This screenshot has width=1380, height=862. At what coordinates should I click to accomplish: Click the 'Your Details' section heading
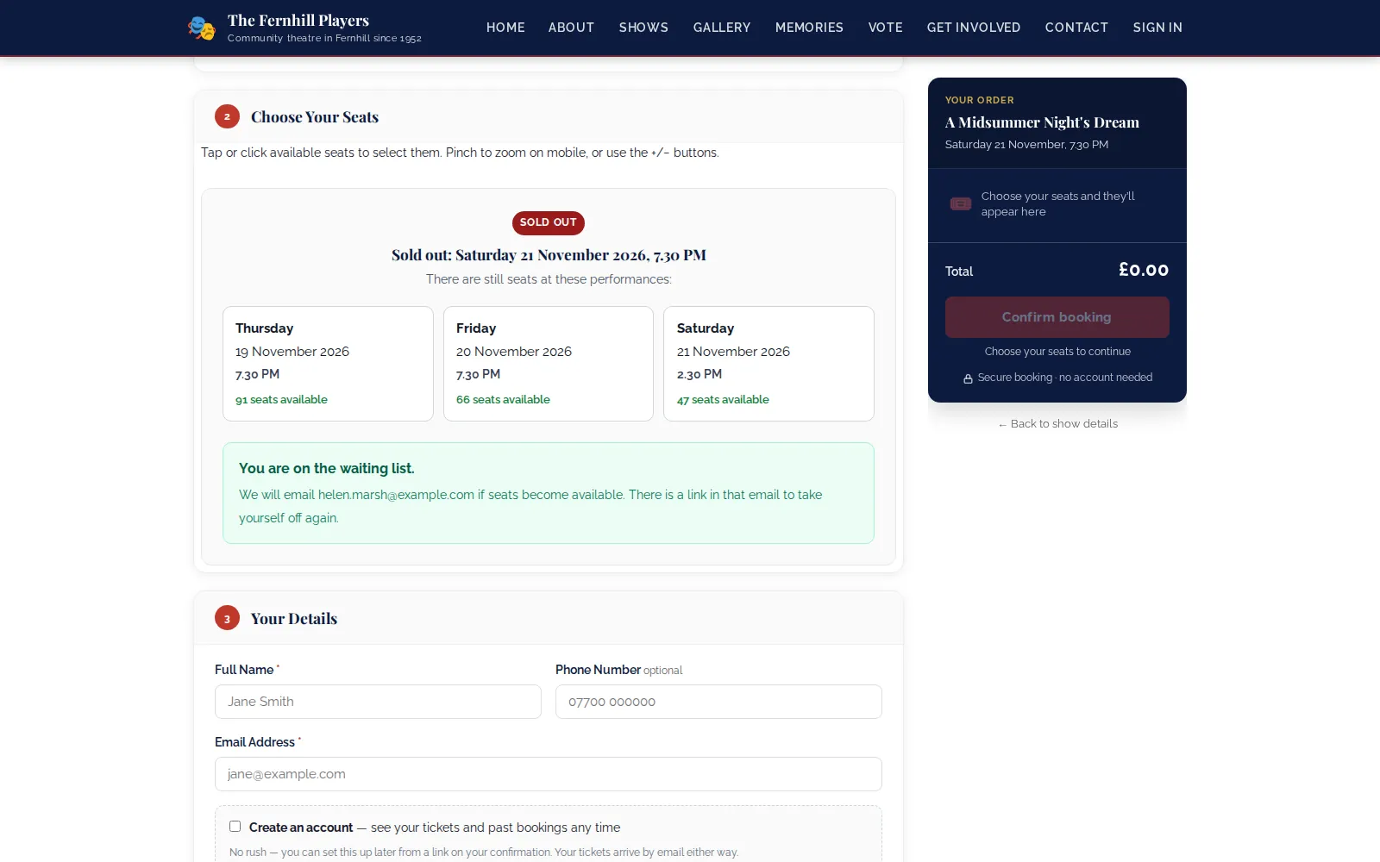(x=294, y=619)
